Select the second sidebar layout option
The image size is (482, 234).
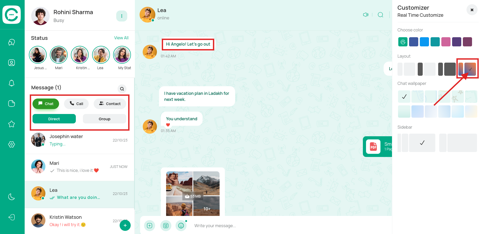(x=458, y=143)
